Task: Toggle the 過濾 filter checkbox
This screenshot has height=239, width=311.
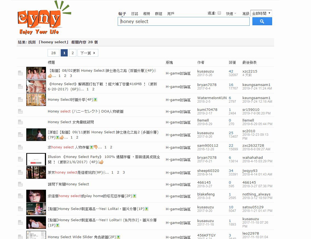Action: point(219,13)
